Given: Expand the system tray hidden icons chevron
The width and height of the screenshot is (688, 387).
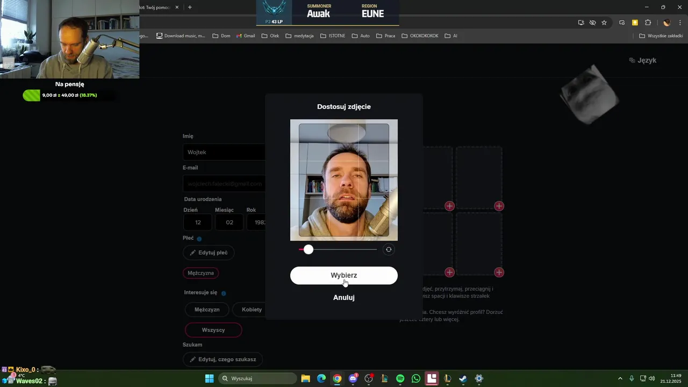Looking at the screenshot, I should coord(620,378).
